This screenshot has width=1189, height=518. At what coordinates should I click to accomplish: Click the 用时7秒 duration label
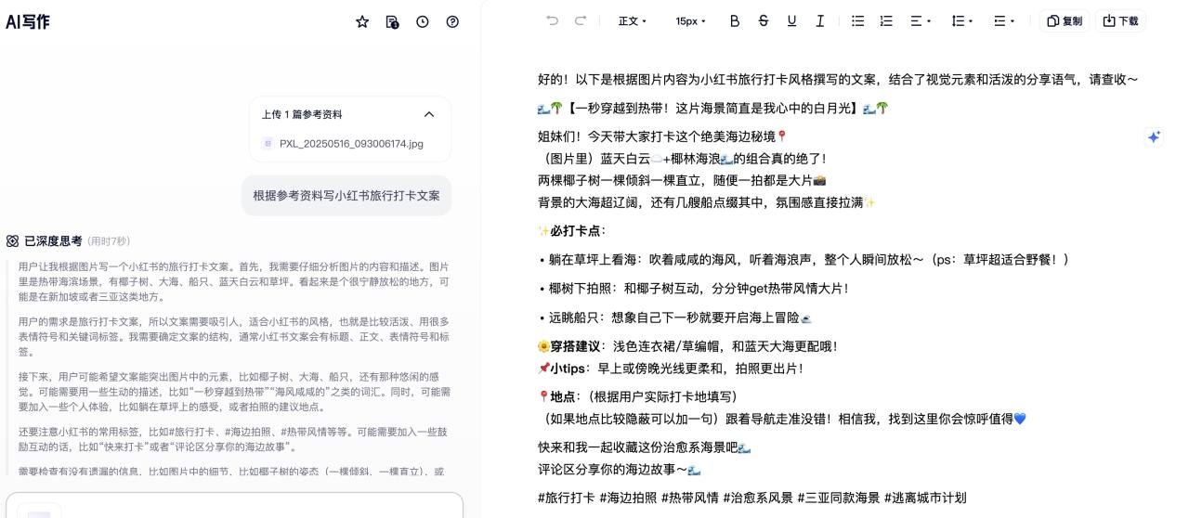pos(109,241)
